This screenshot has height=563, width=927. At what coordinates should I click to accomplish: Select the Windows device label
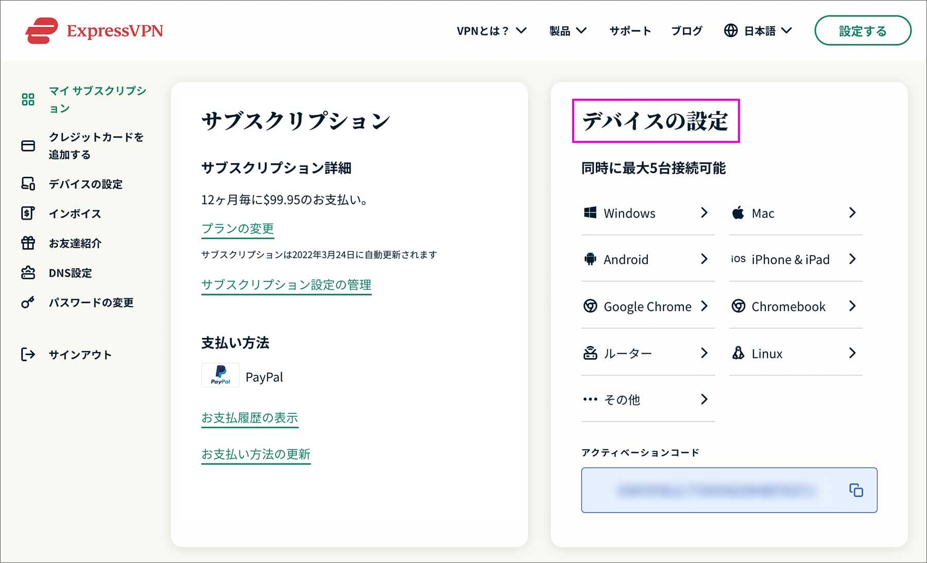629,213
